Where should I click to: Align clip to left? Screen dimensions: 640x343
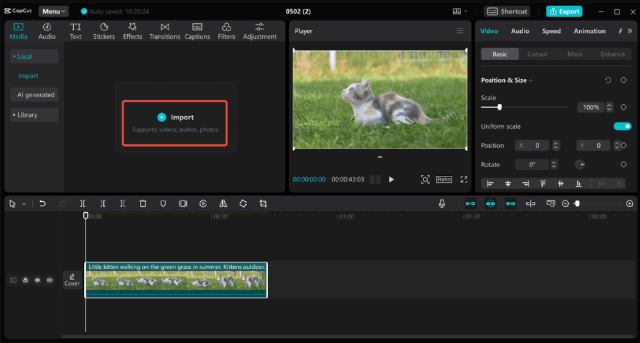click(x=490, y=184)
